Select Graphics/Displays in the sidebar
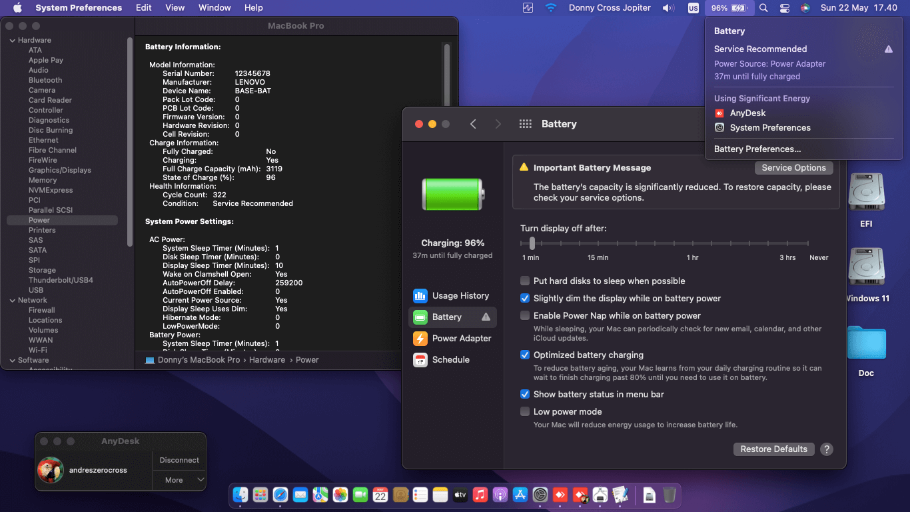Image resolution: width=910 pixels, height=512 pixels. [x=60, y=171]
